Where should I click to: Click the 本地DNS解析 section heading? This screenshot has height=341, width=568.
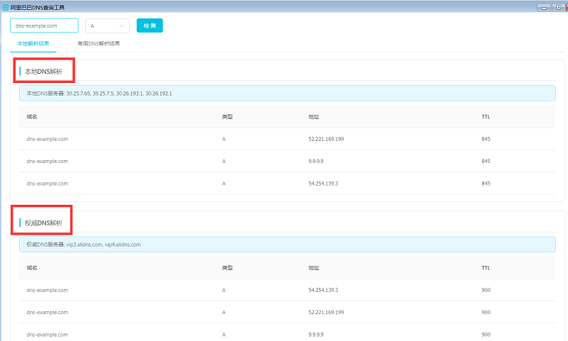(x=43, y=72)
